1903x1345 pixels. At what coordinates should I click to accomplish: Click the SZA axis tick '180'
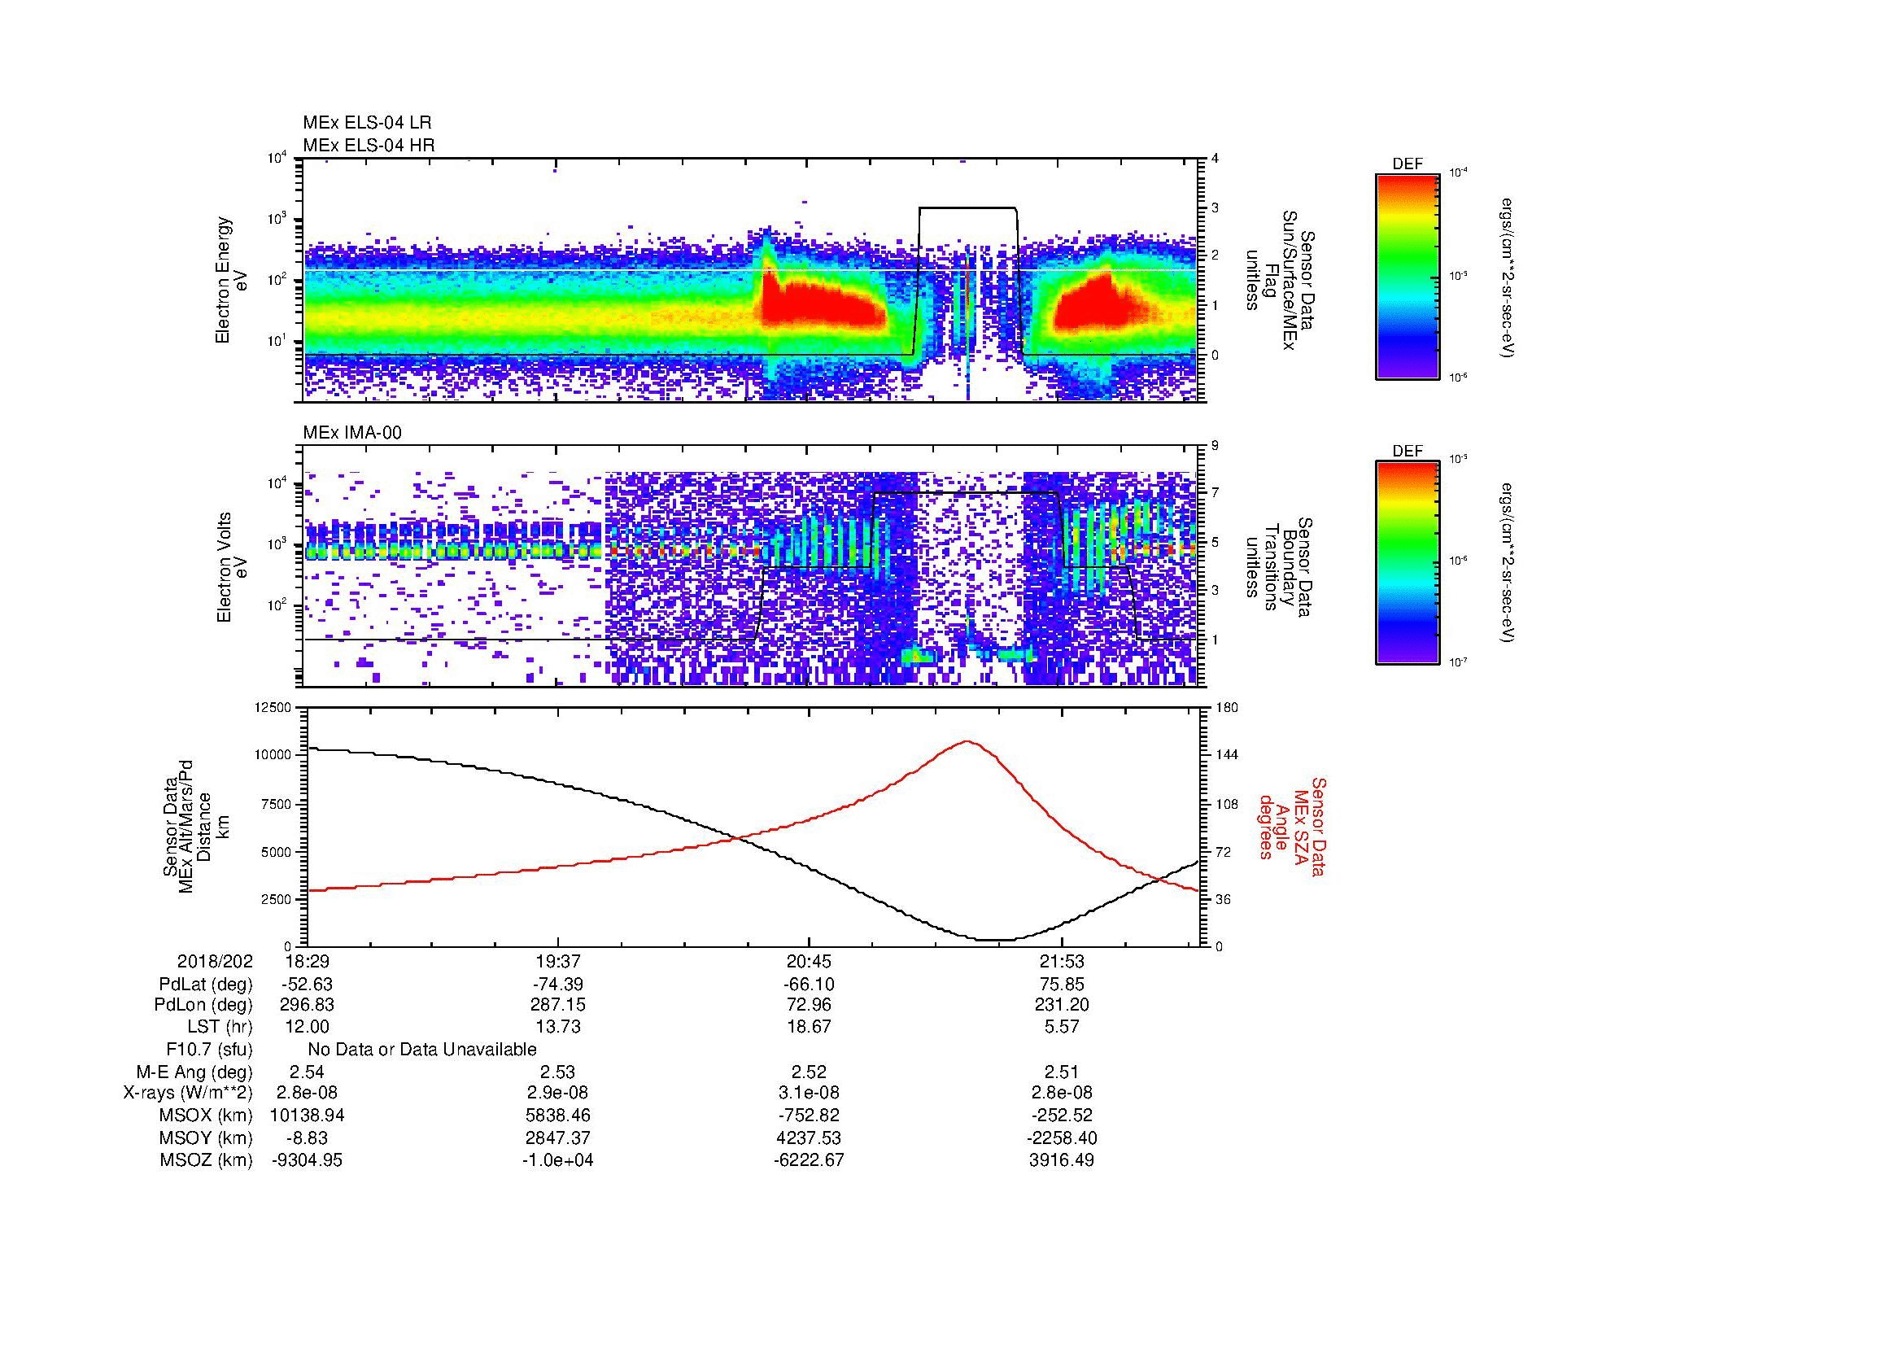[1228, 708]
